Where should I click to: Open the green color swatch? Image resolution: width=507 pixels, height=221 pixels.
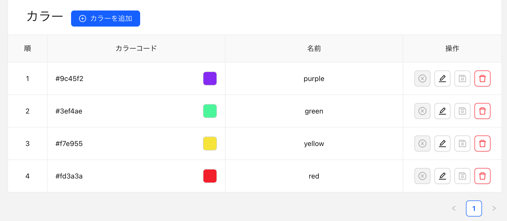210,111
